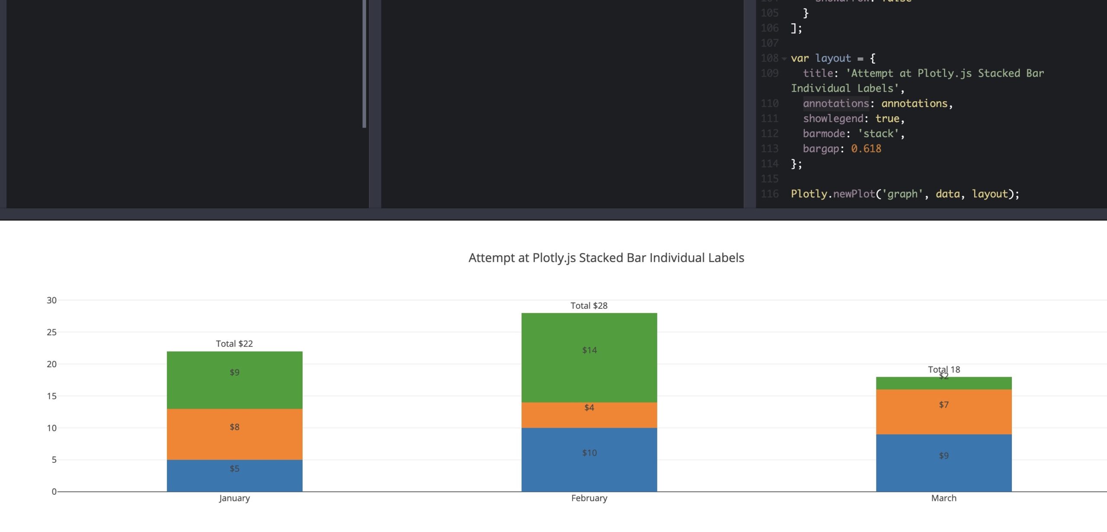Place cursor on the bargap value 0.618
Screen dimensions: 1107x532
coord(866,148)
